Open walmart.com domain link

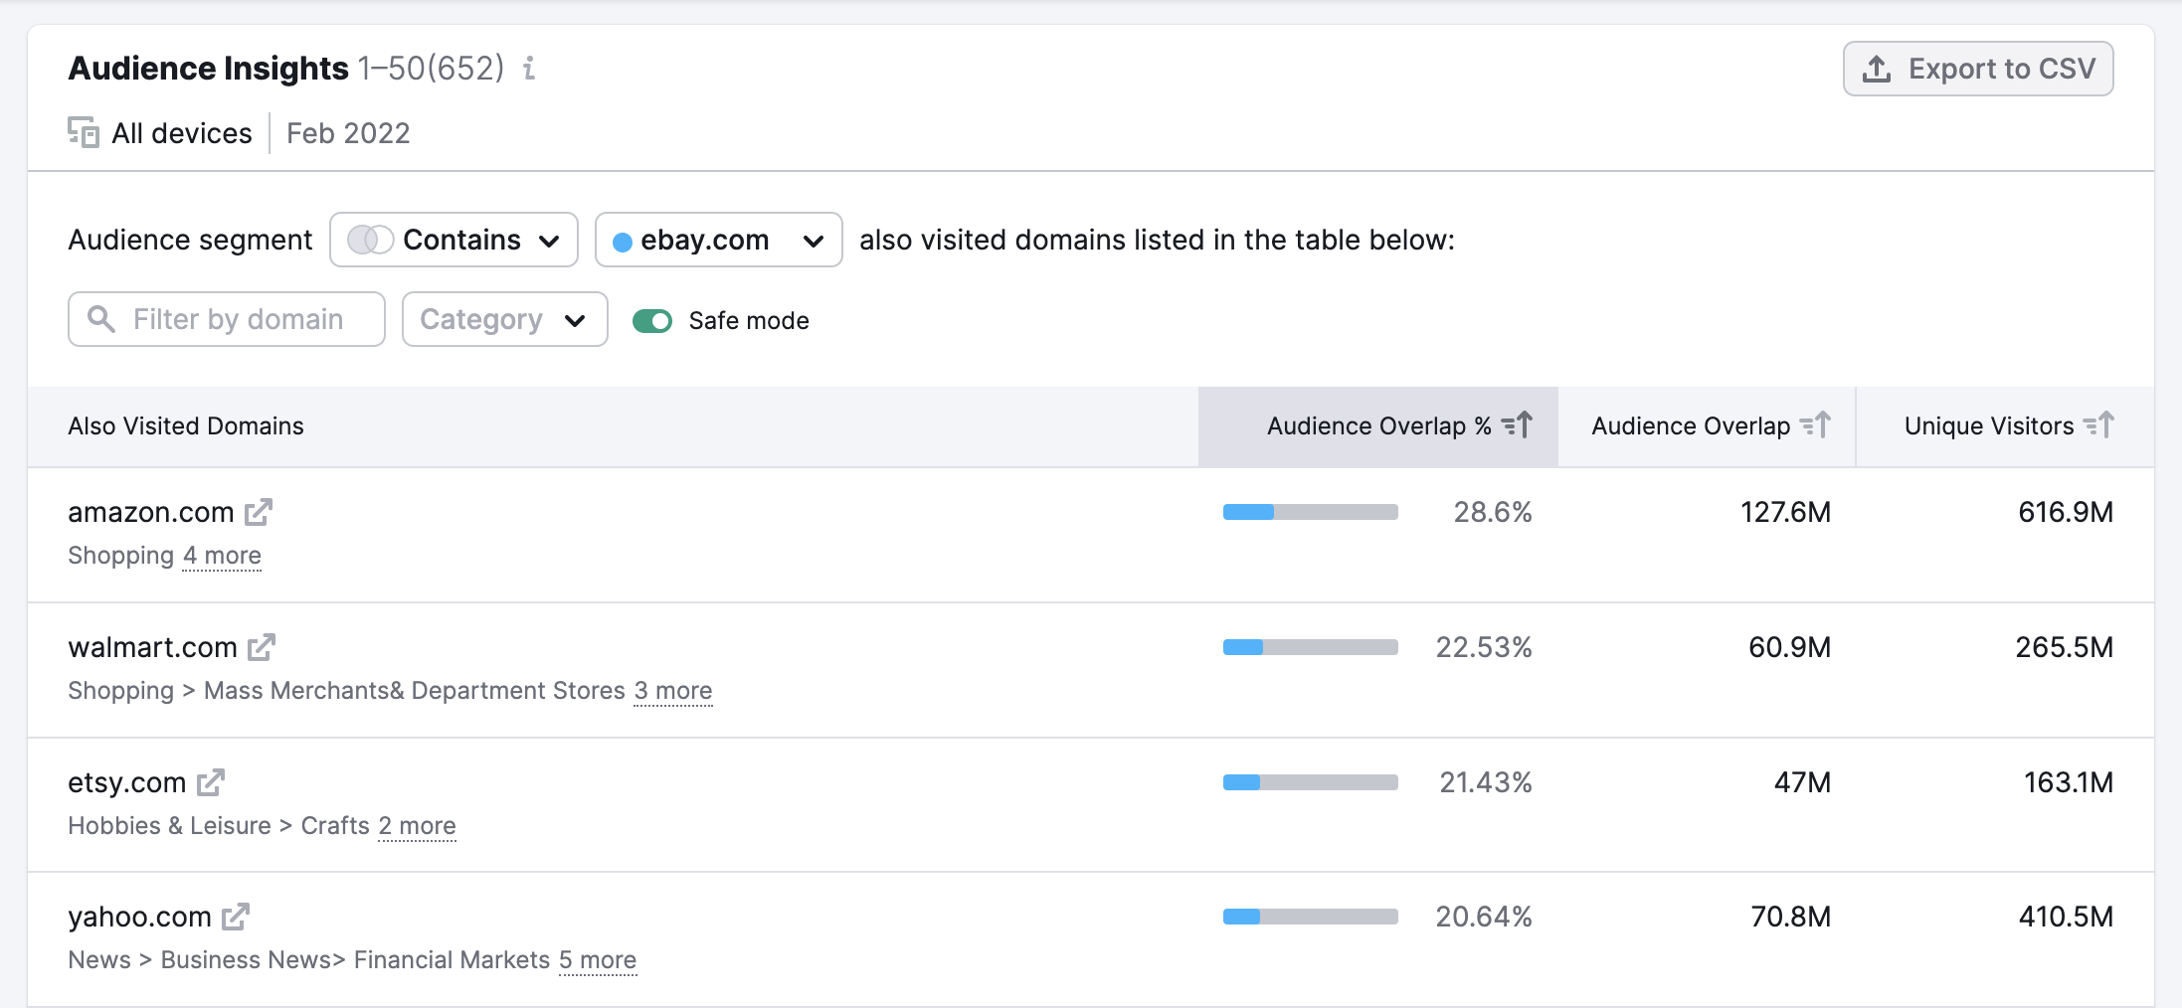point(152,647)
